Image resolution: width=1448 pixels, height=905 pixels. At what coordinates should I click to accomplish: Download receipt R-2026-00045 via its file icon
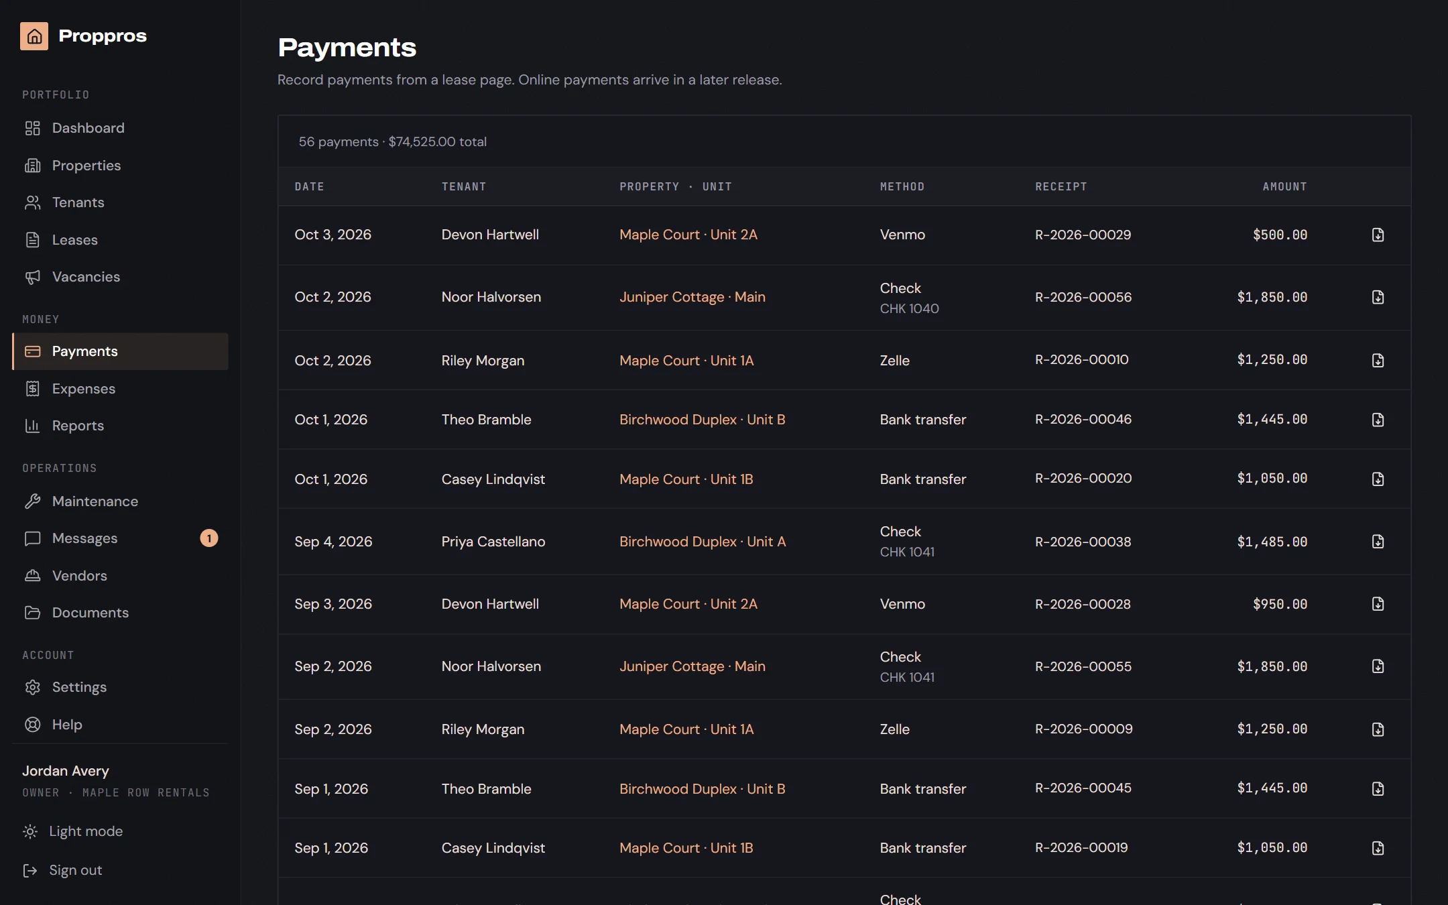pyautogui.click(x=1378, y=789)
